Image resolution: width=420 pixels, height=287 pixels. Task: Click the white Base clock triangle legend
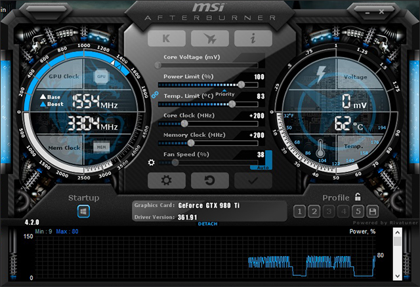pyautogui.click(x=43, y=96)
